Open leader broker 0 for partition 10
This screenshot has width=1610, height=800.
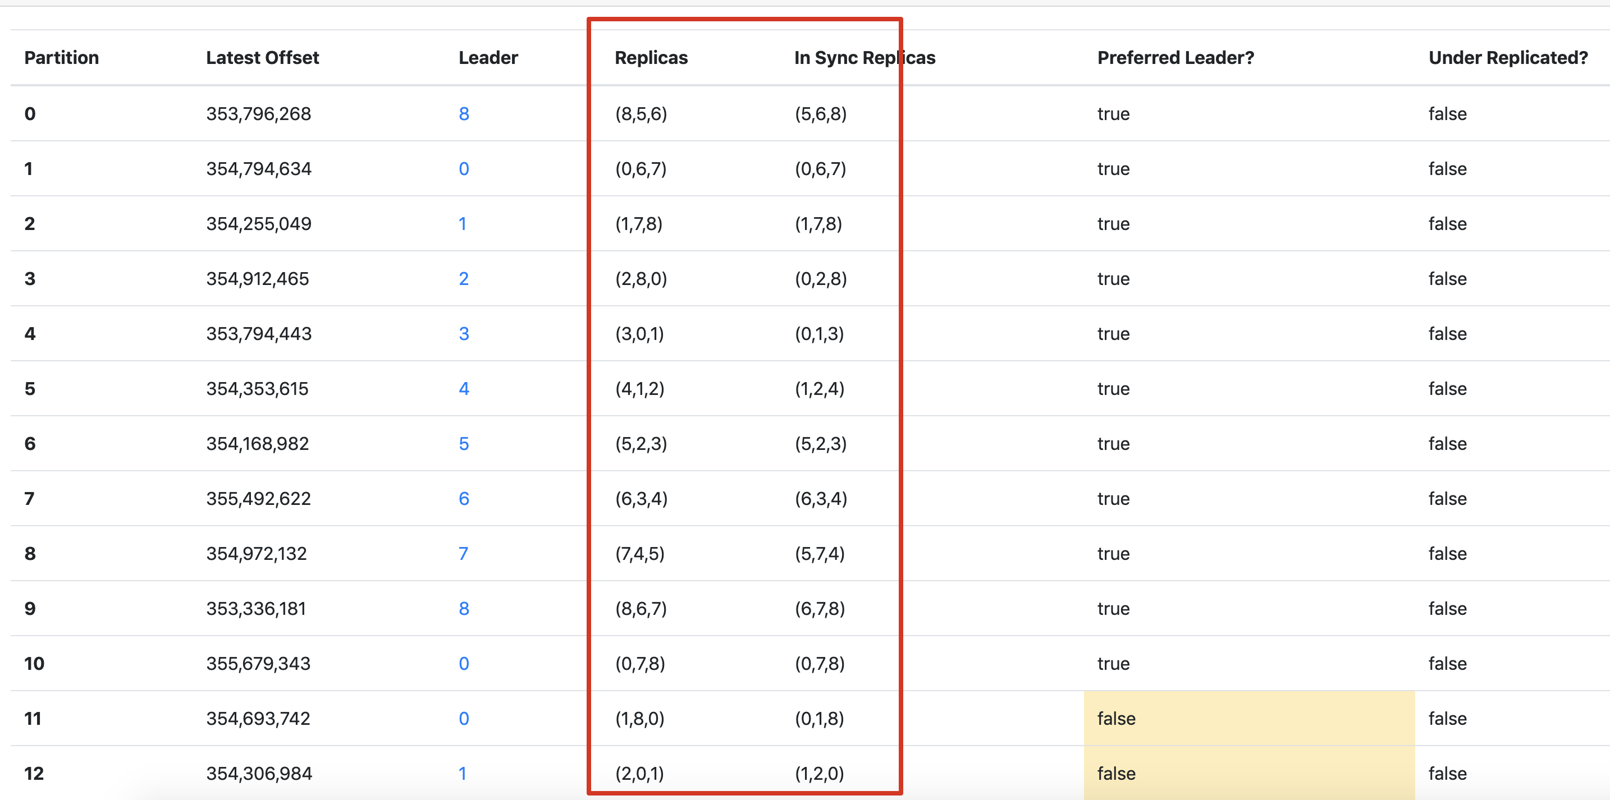(464, 663)
